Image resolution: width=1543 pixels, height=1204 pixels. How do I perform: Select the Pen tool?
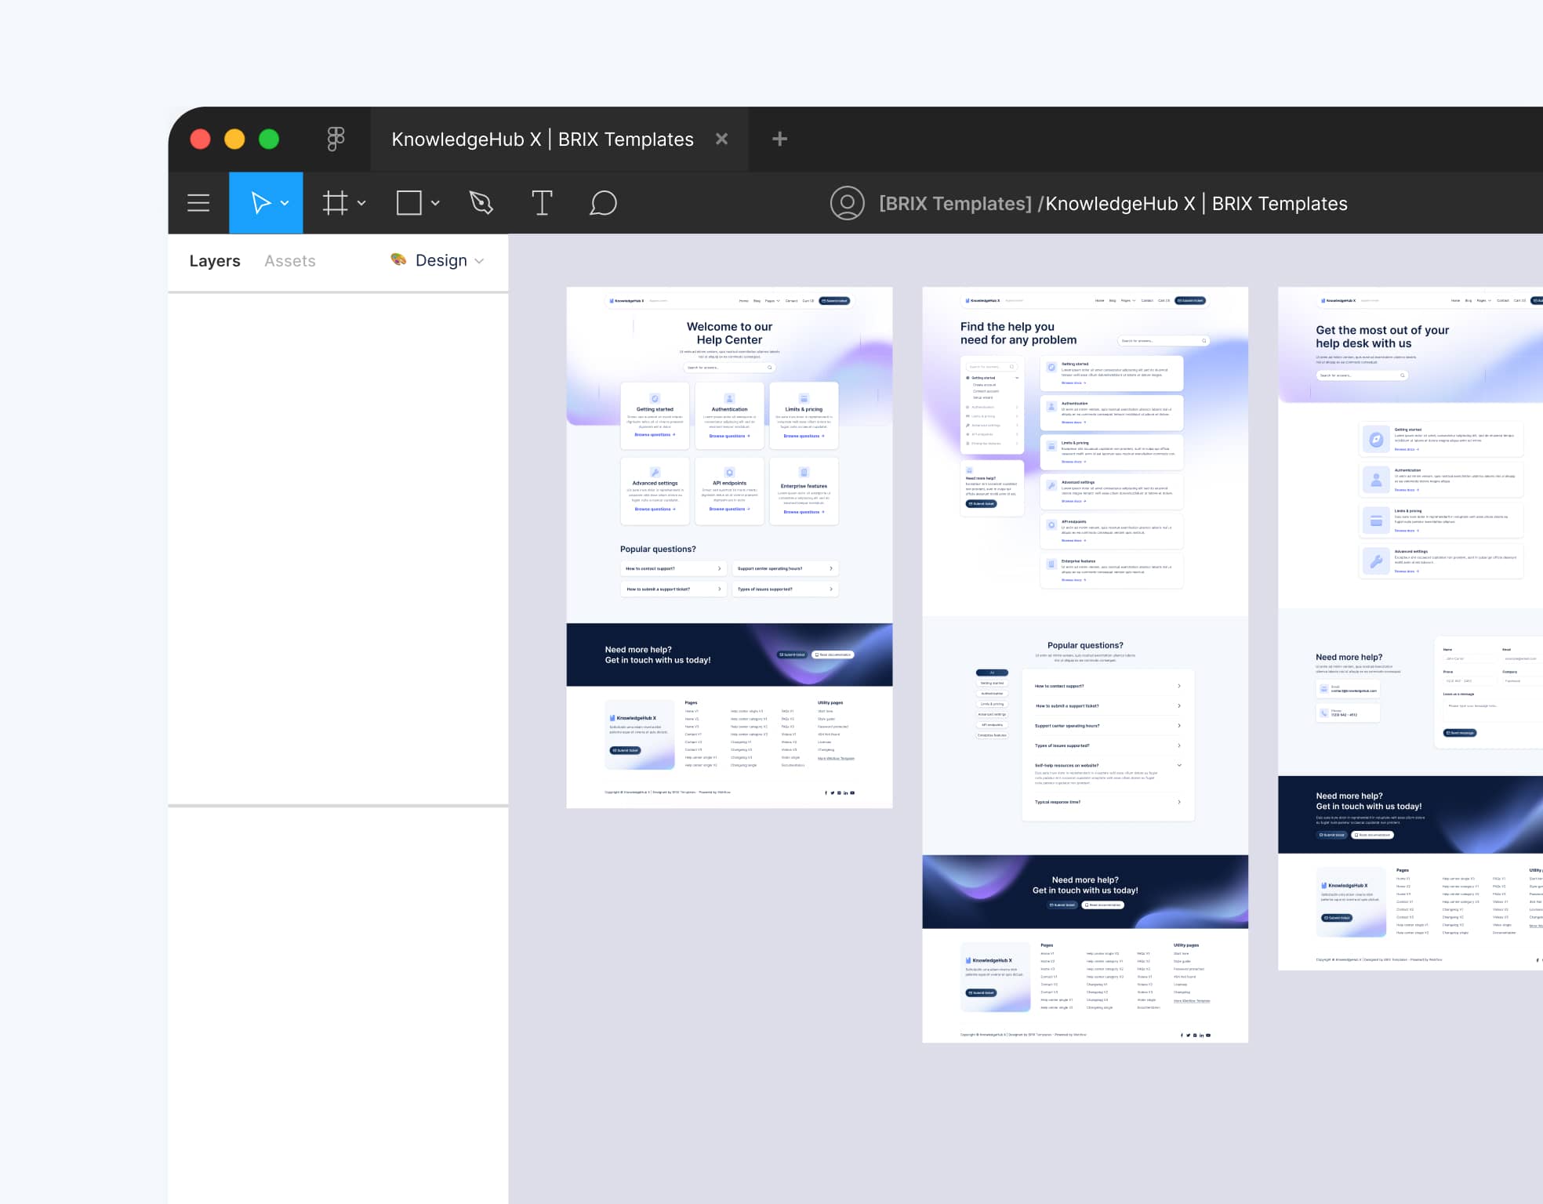tap(481, 203)
